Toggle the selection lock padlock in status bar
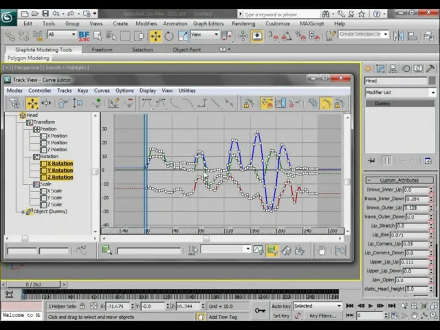Screen dimensions: 440x330 pos(82,306)
